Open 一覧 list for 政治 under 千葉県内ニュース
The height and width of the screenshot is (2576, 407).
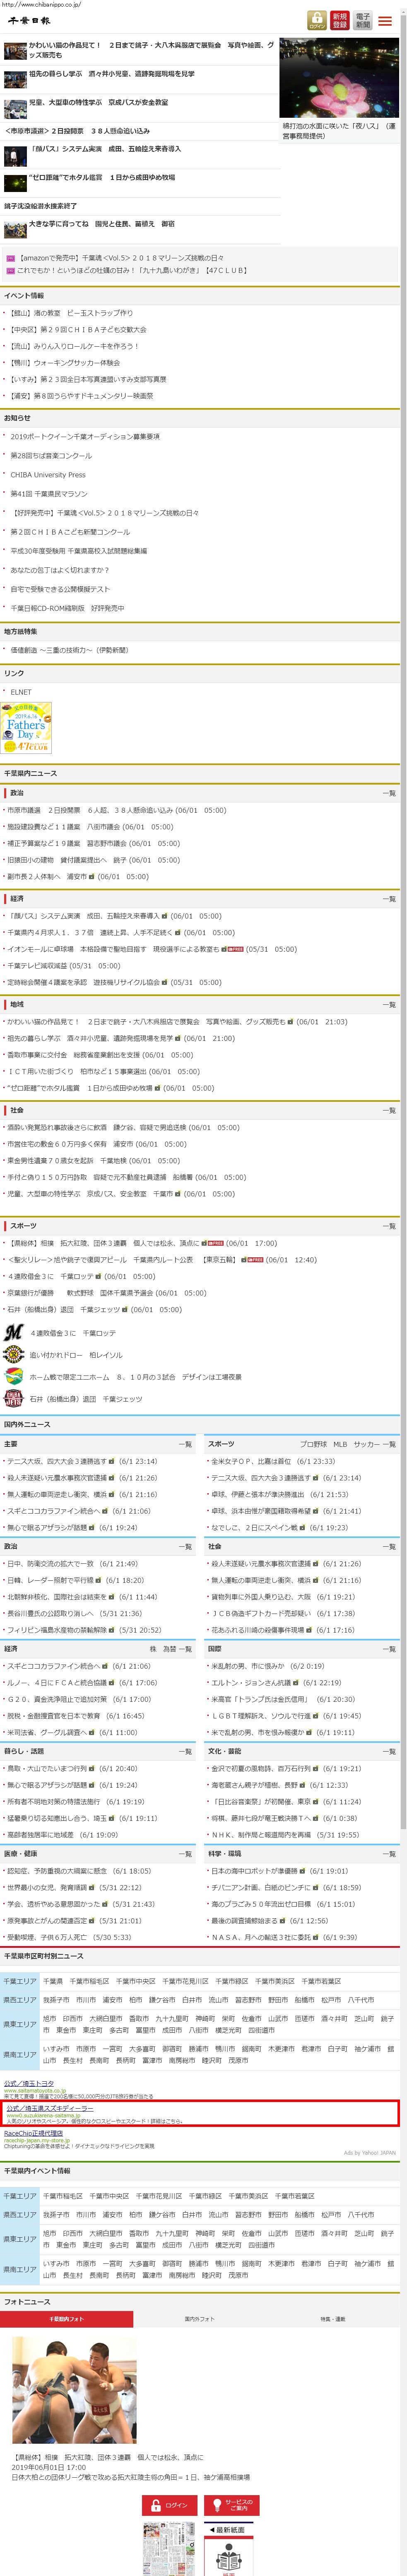[389, 793]
